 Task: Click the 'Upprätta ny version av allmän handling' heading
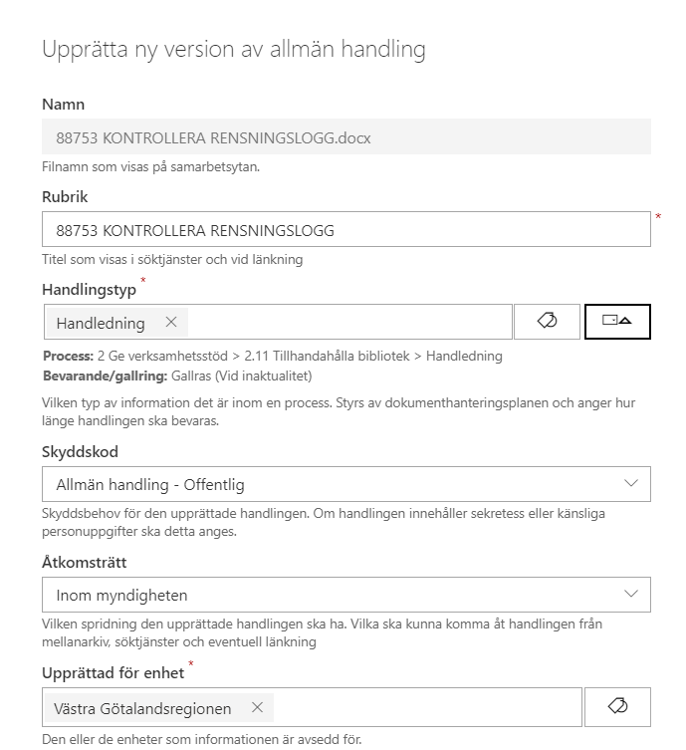234,49
